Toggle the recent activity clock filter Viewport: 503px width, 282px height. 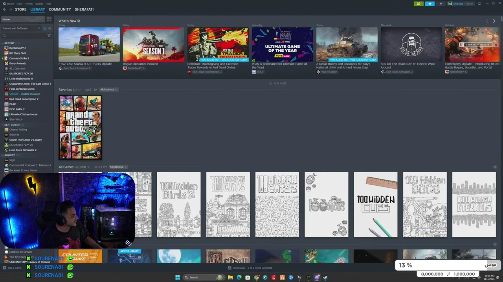[45, 28]
